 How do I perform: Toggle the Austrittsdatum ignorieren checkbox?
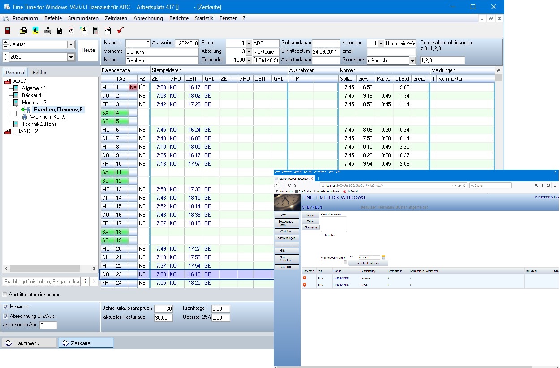click(5, 295)
